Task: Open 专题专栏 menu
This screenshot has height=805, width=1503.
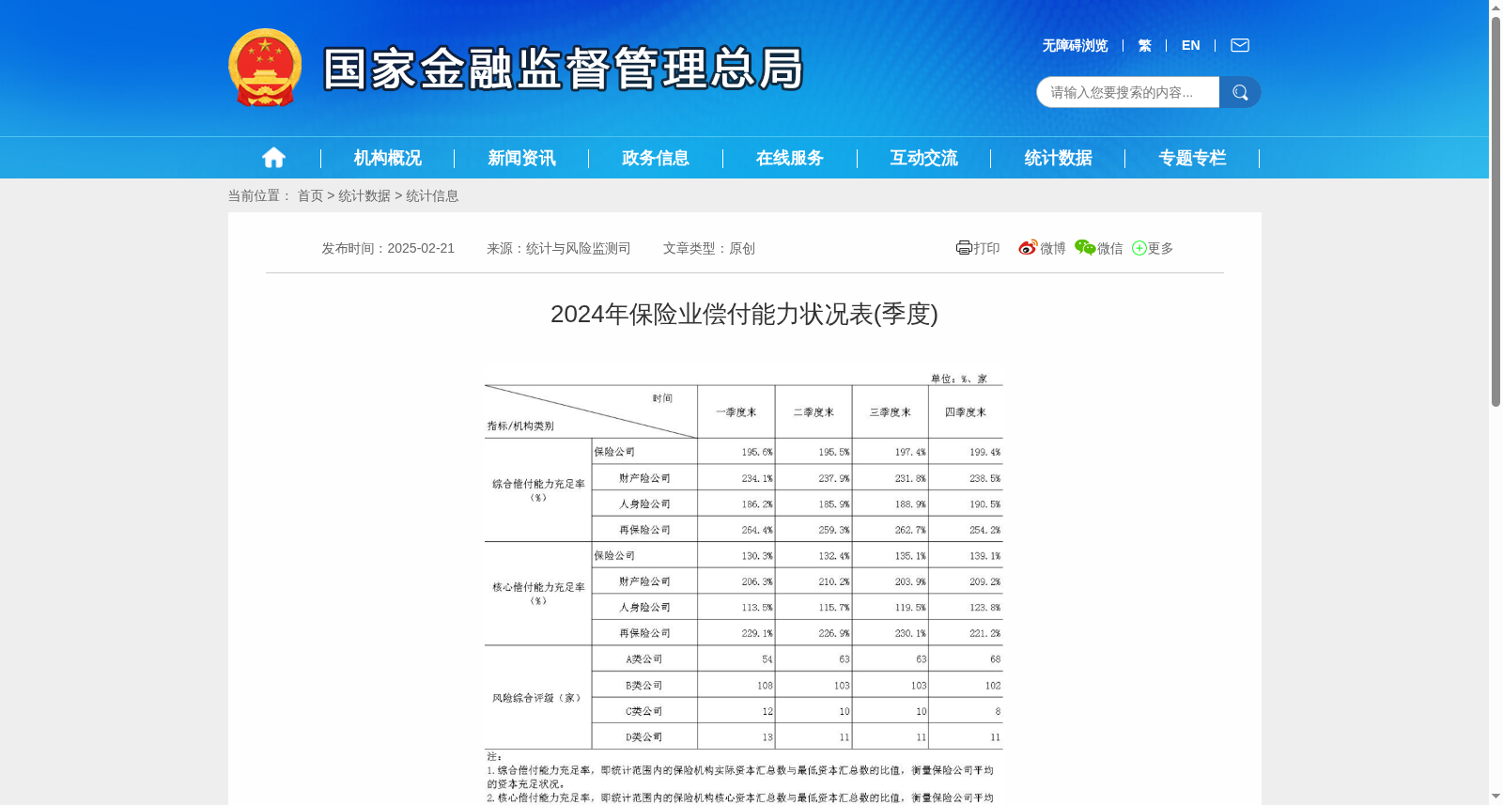Action: coord(1192,158)
